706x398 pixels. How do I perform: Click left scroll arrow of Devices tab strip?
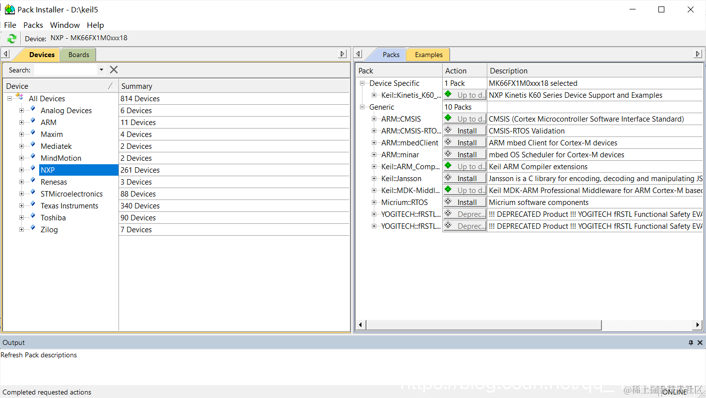pos(5,54)
